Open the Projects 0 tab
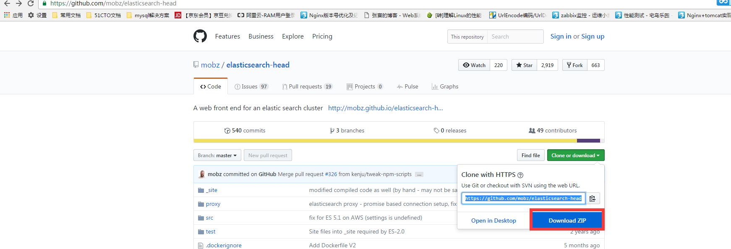Image resolution: width=731 pixels, height=249 pixels. pos(365,86)
